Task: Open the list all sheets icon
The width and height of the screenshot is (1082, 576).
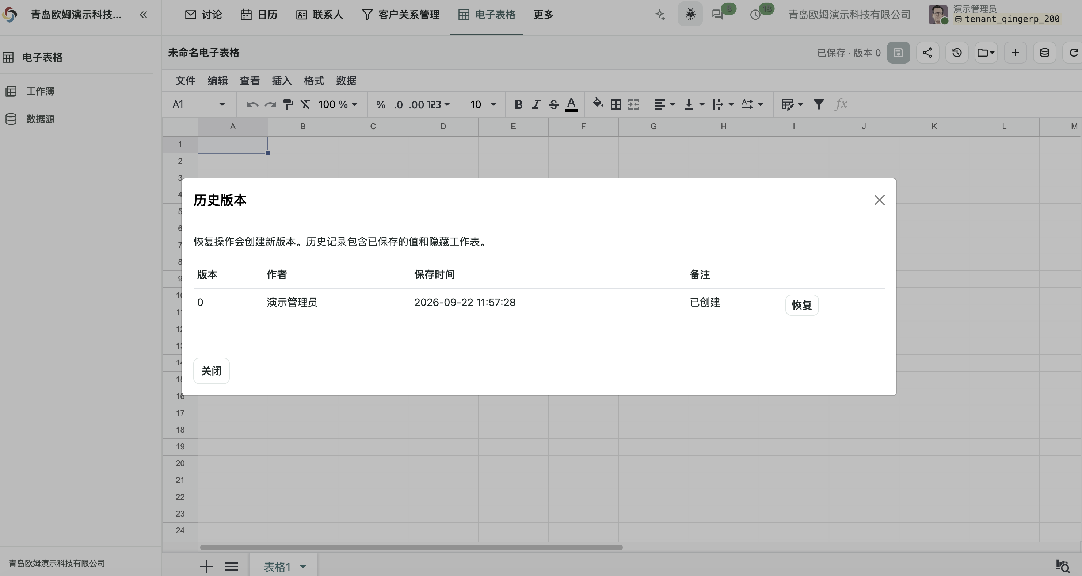Action: (x=232, y=567)
